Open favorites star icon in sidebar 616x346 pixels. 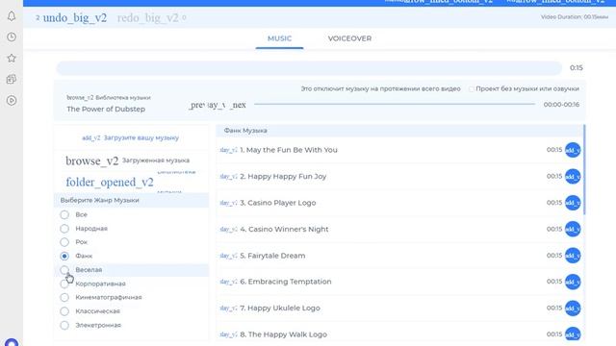point(12,58)
